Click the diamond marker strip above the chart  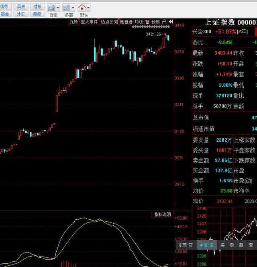(x=151, y=27)
